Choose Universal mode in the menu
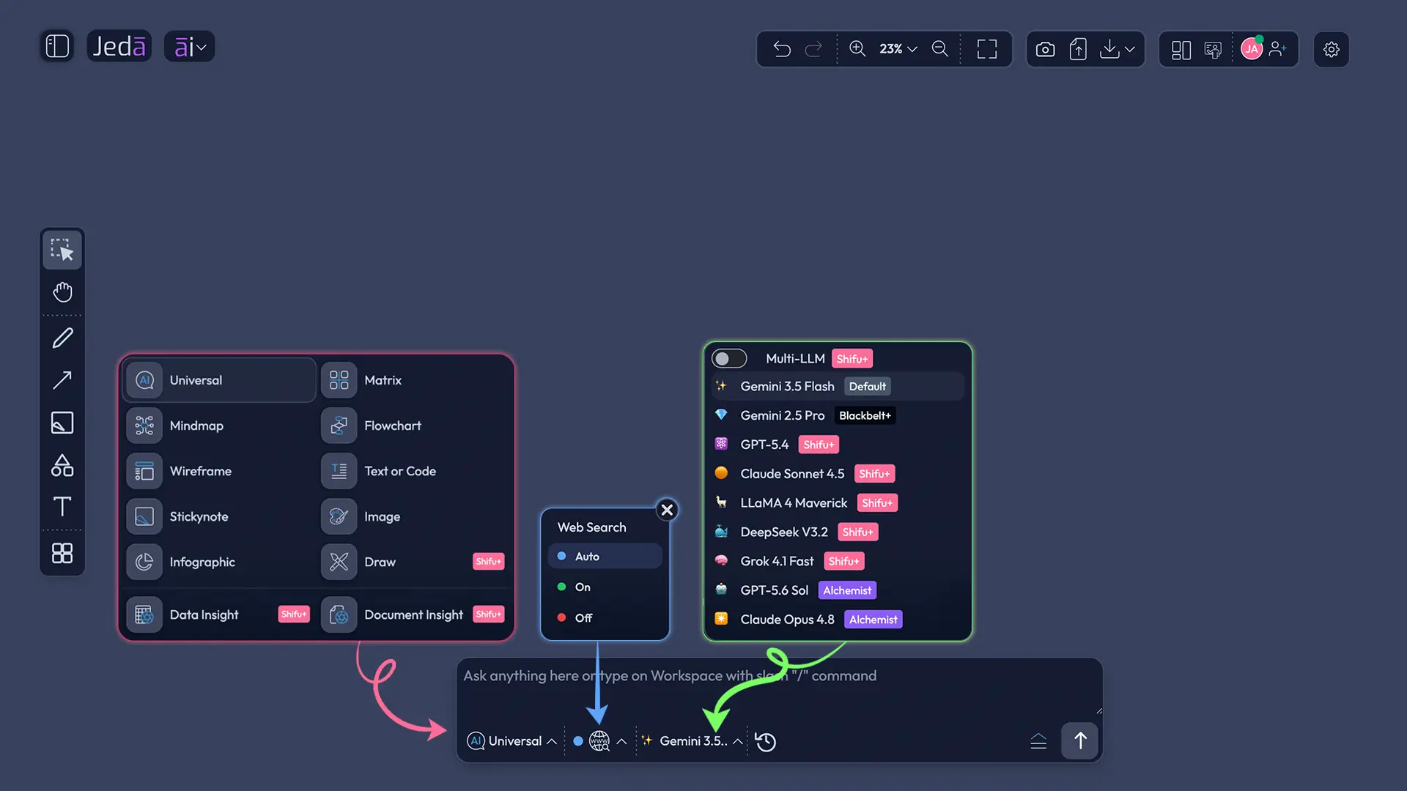This screenshot has height=791, width=1407. pos(219,380)
